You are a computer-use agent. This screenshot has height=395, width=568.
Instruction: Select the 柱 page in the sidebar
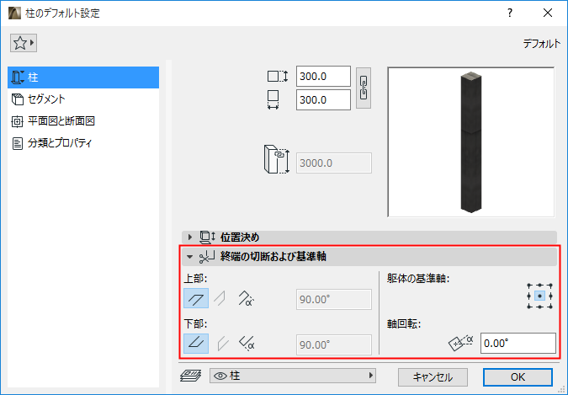point(83,77)
